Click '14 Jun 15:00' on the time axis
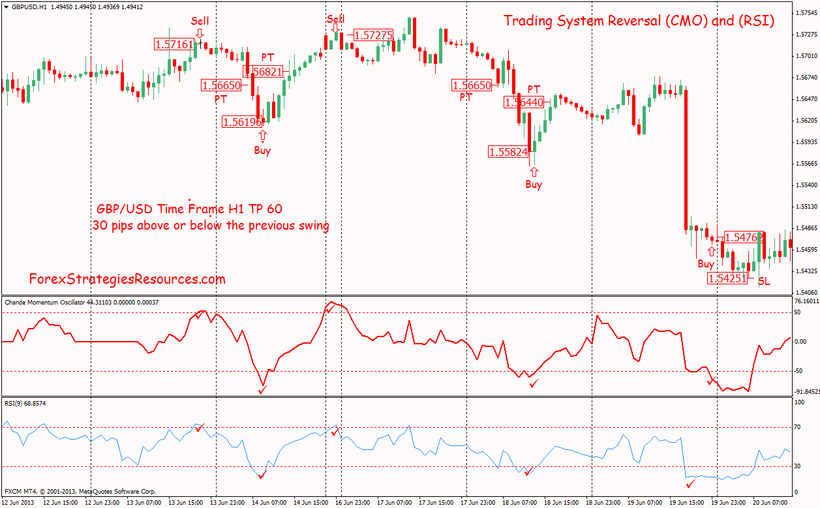820x508 pixels. pyautogui.click(x=310, y=503)
